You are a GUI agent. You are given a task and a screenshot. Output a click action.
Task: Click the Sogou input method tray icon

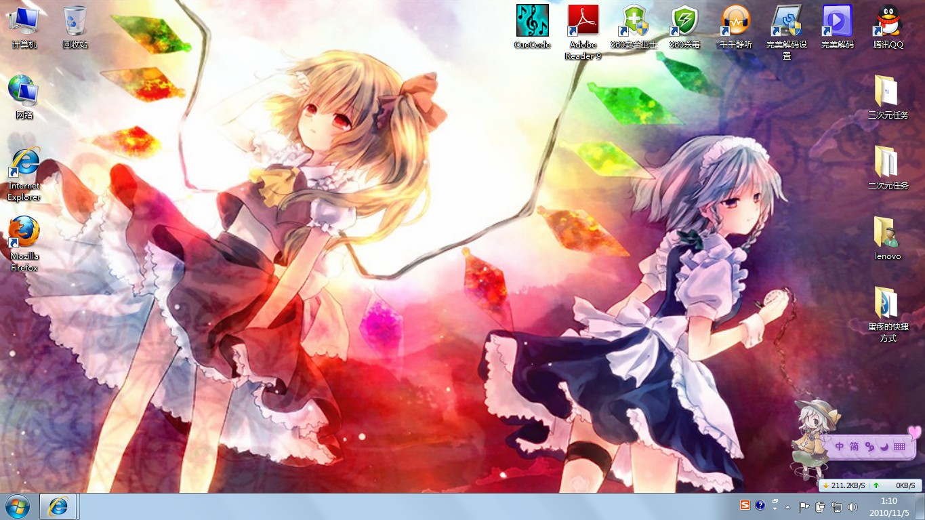(745, 506)
